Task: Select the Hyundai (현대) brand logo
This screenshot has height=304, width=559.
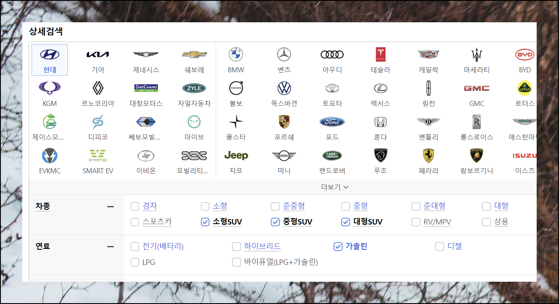Action: tap(50, 54)
